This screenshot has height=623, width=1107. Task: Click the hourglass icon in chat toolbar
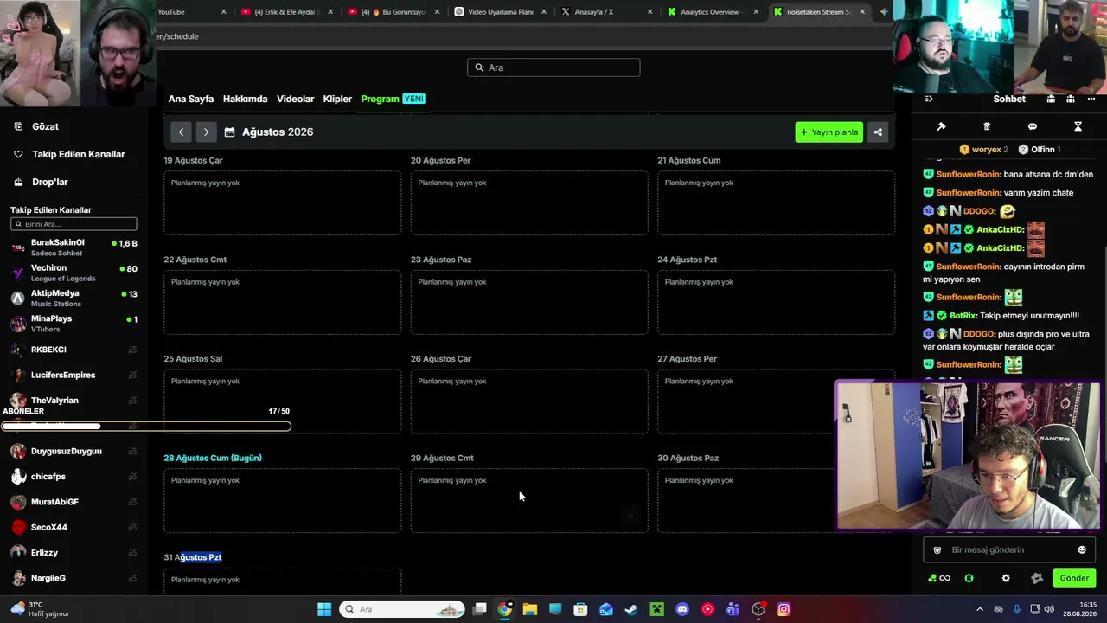coord(1078,126)
